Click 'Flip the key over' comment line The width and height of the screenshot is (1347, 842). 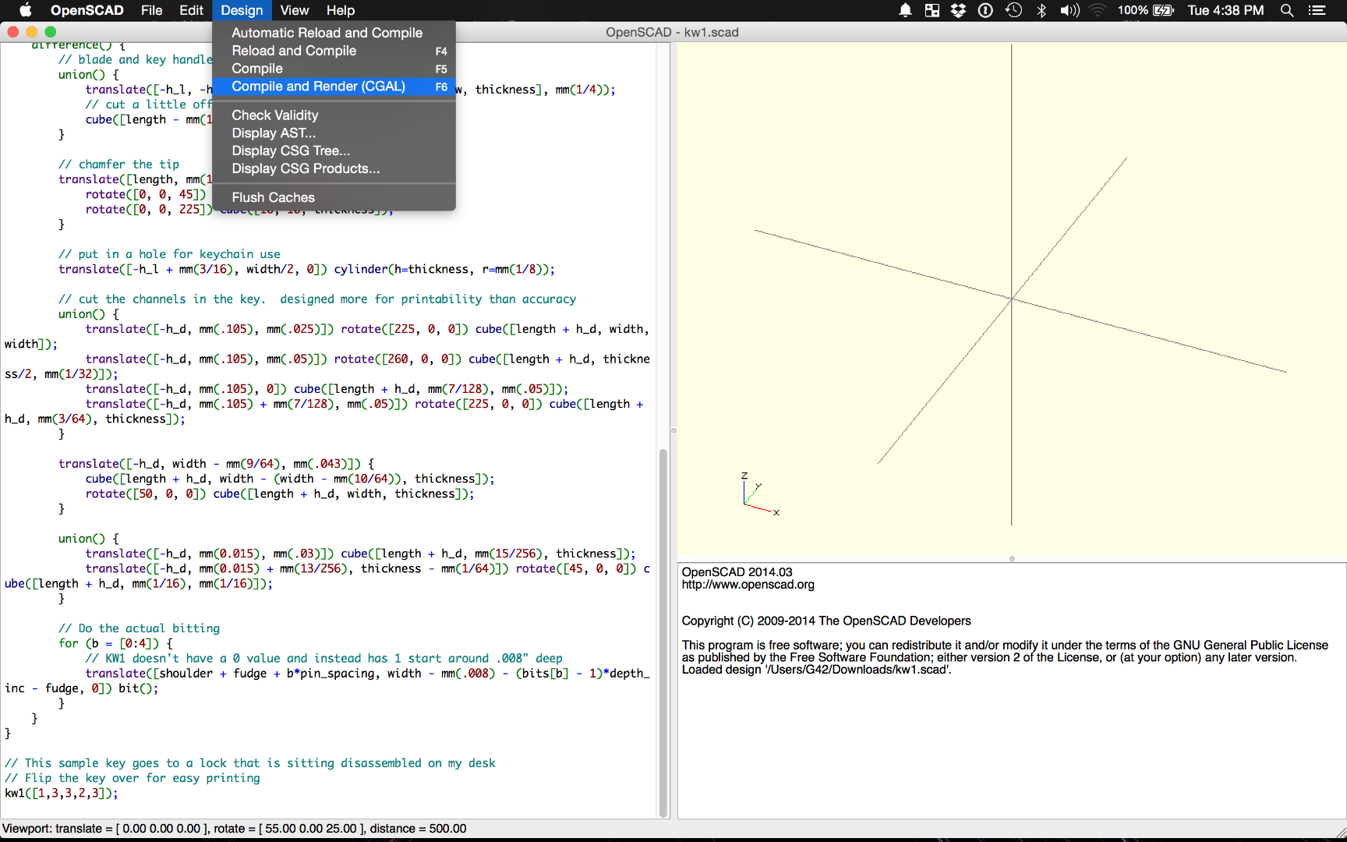click(133, 778)
